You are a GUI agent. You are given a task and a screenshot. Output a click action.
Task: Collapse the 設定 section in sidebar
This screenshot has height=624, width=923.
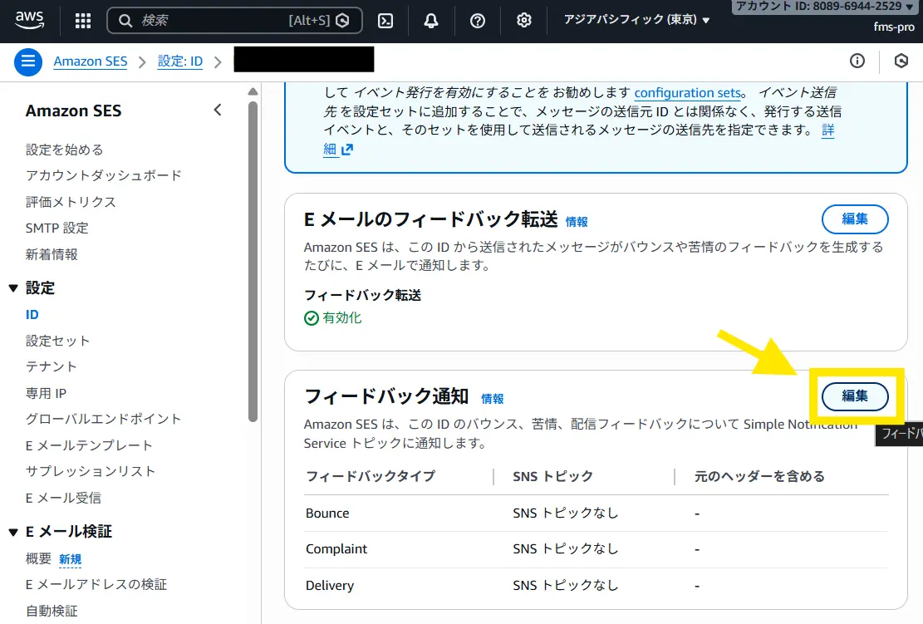click(x=12, y=288)
